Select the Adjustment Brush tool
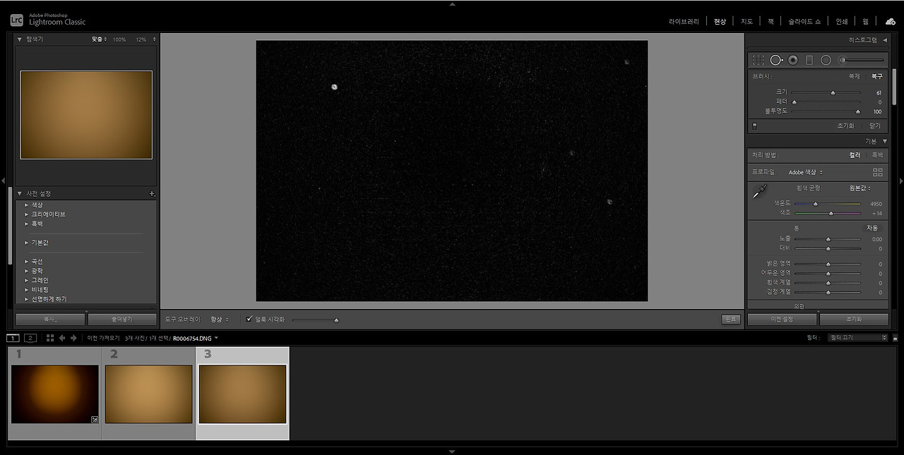 pos(840,60)
